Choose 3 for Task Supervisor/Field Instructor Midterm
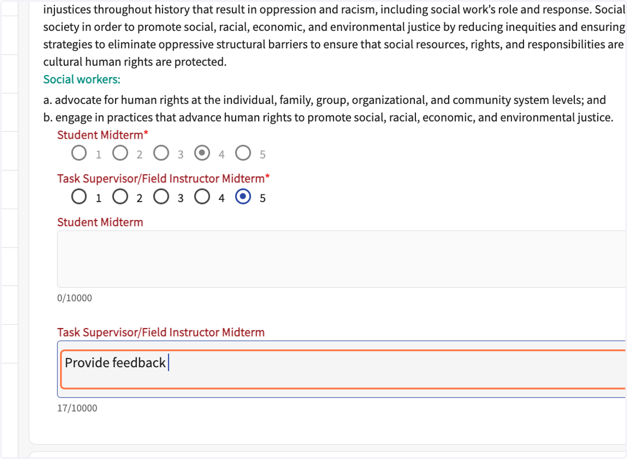 tap(161, 197)
